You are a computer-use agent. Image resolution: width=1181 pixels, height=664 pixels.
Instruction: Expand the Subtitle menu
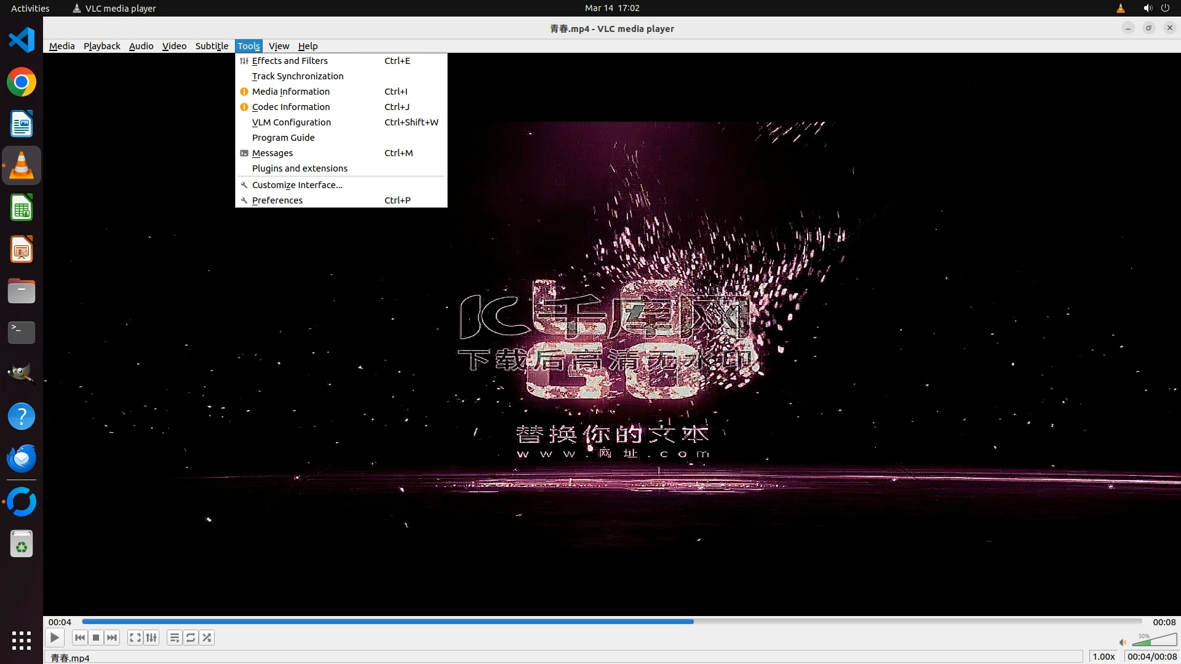(x=212, y=46)
